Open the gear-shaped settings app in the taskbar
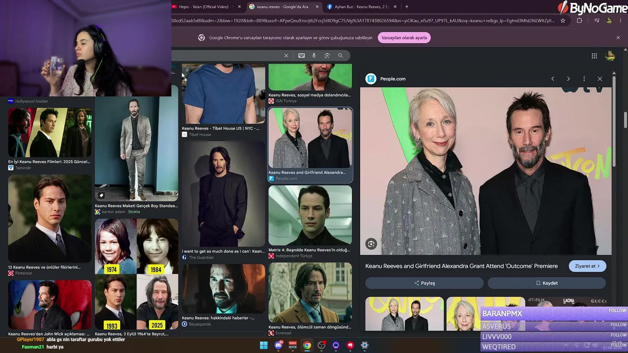 pyautogui.click(x=365, y=345)
